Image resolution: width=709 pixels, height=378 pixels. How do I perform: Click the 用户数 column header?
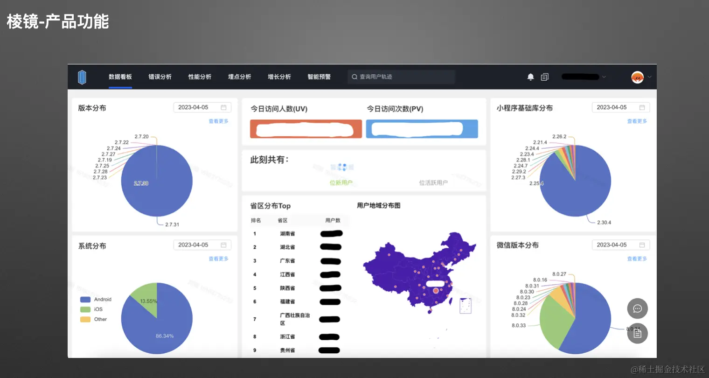(333, 220)
